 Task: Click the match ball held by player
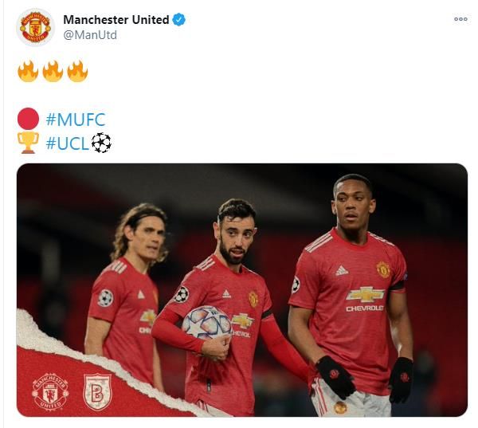206,324
